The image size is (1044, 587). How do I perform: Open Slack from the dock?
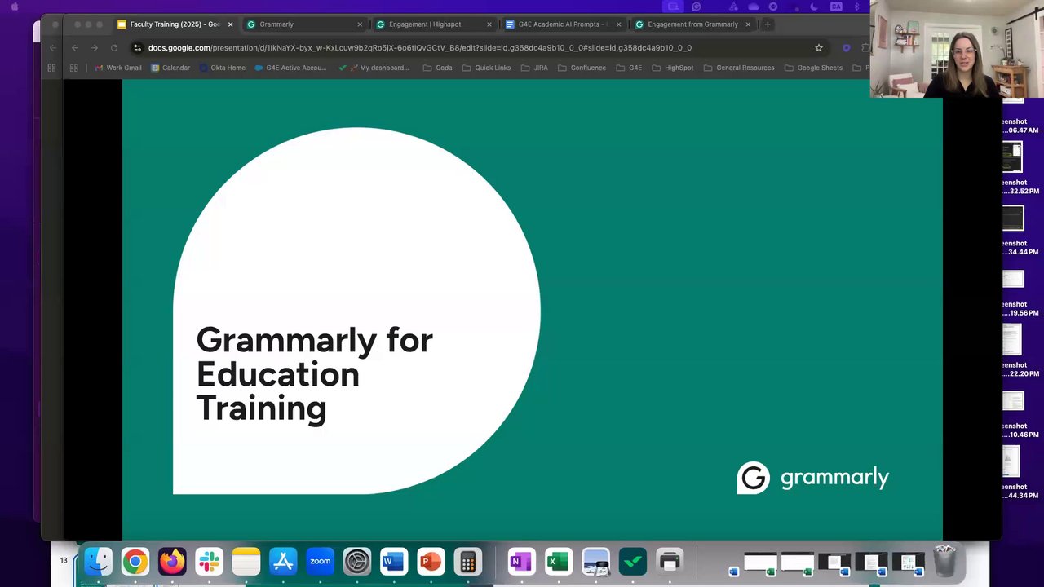point(209,562)
